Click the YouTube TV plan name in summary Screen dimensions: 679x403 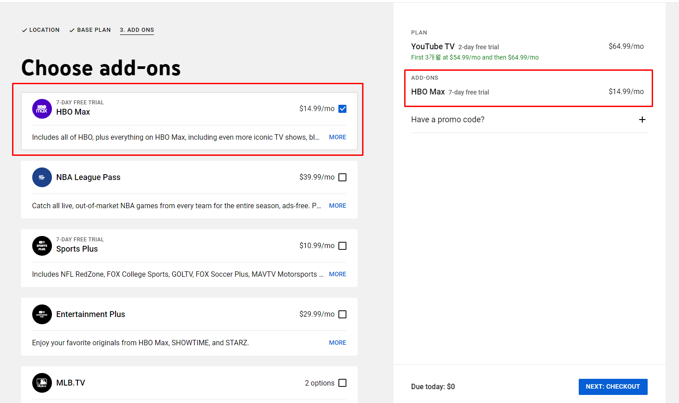(x=433, y=47)
